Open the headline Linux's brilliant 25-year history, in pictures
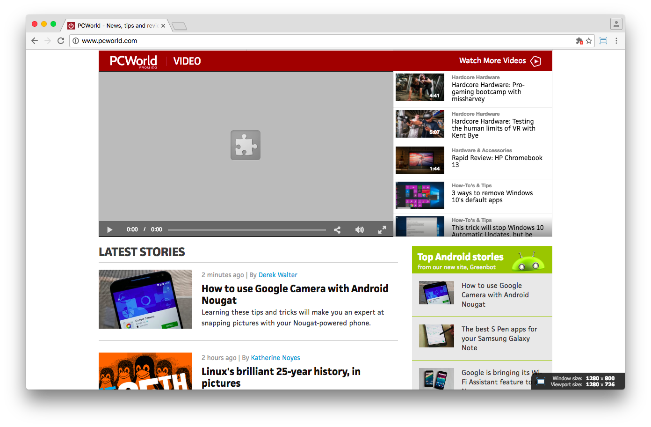This screenshot has height=427, width=651. 281,377
